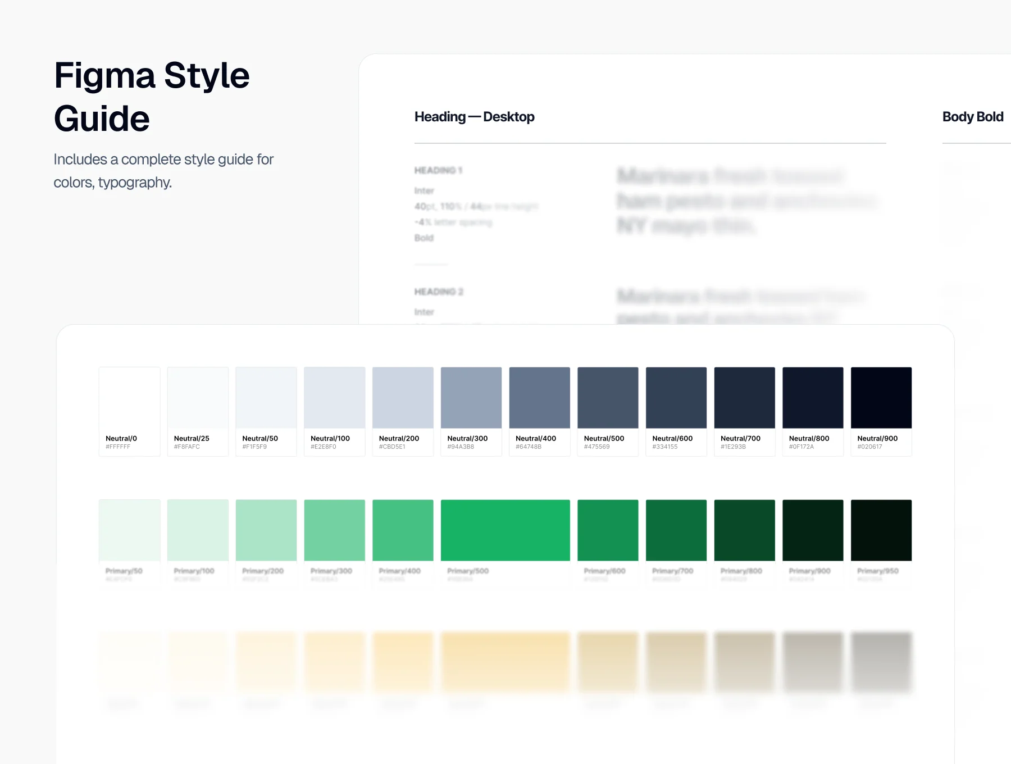
Task: Choose the Primary/950 darkest green swatch
Action: click(x=881, y=530)
